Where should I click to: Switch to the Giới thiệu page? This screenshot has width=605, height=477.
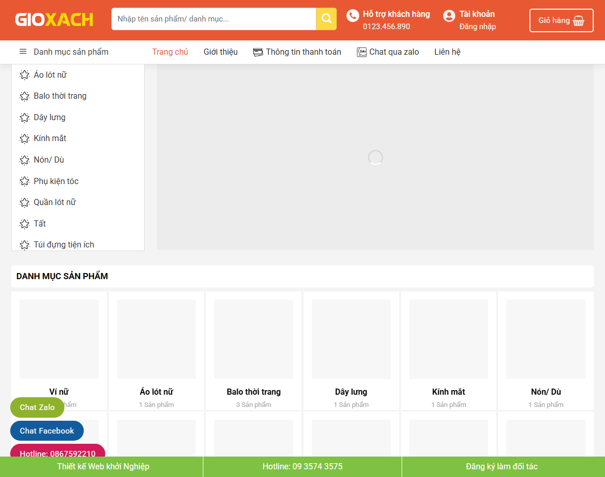pyautogui.click(x=220, y=52)
